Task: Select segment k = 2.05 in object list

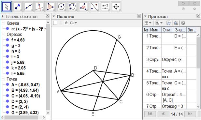Action: (19, 68)
